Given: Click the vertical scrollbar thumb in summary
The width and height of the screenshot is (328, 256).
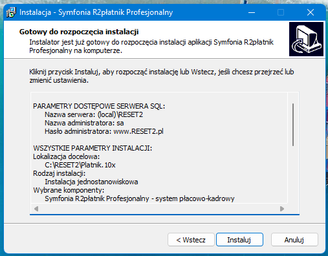Looking at the screenshot, I should (x=293, y=125).
